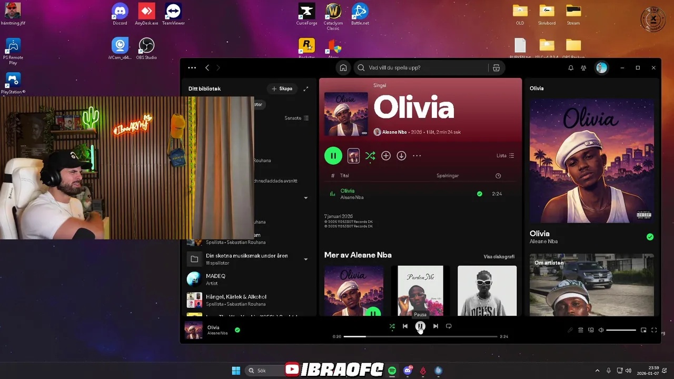
Task: Skip to previous track in player bar
Action: [405, 326]
